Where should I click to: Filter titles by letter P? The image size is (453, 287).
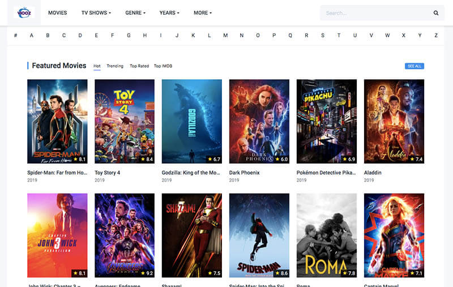click(x=274, y=35)
